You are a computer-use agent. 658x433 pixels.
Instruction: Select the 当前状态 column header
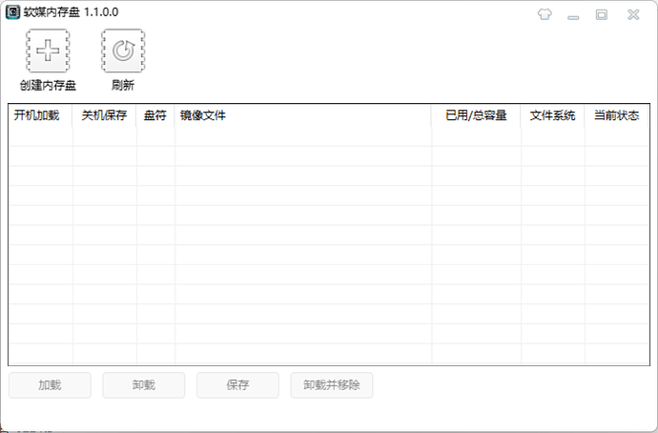pos(616,115)
